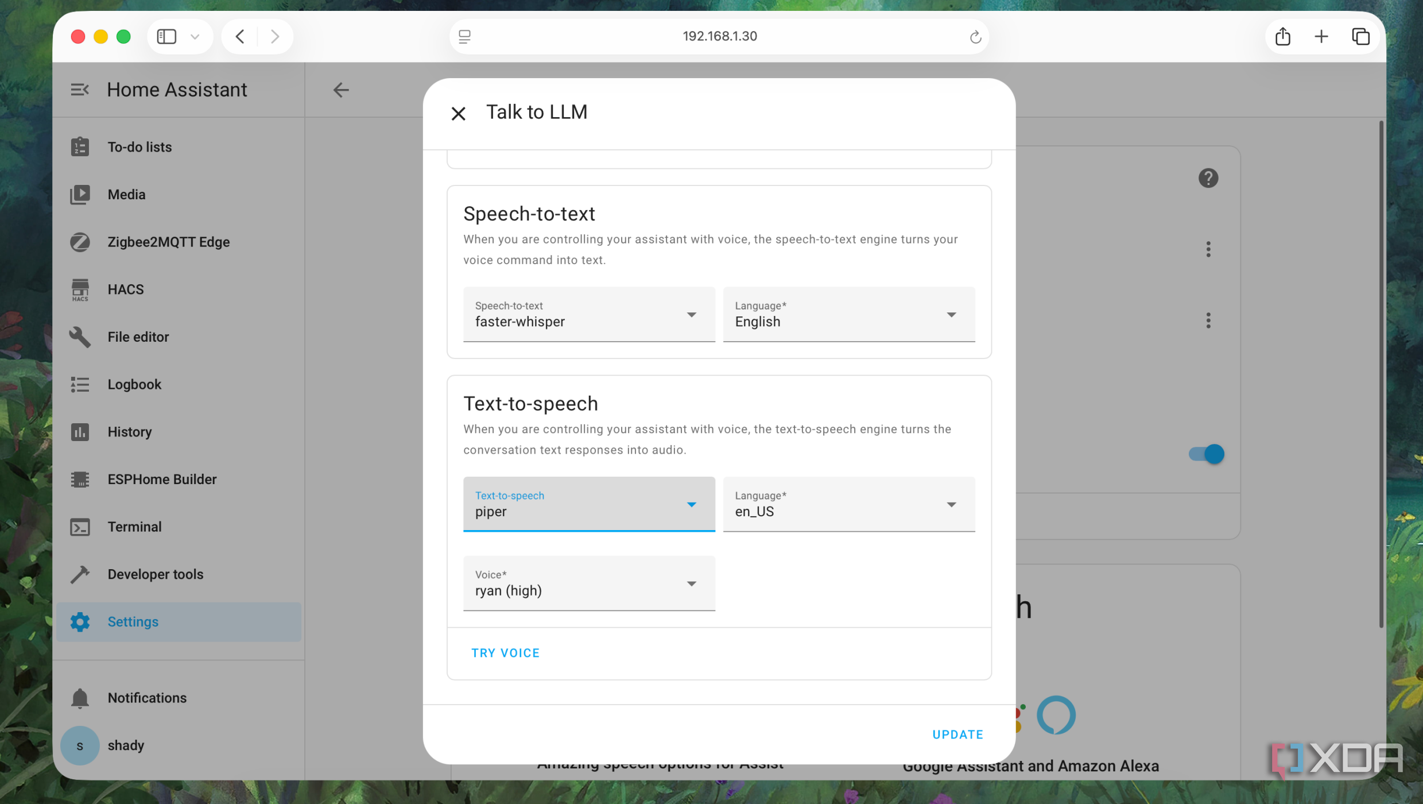Toggle Safari sidebar button
The height and width of the screenshot is (804, 1423).
[166, 37]
